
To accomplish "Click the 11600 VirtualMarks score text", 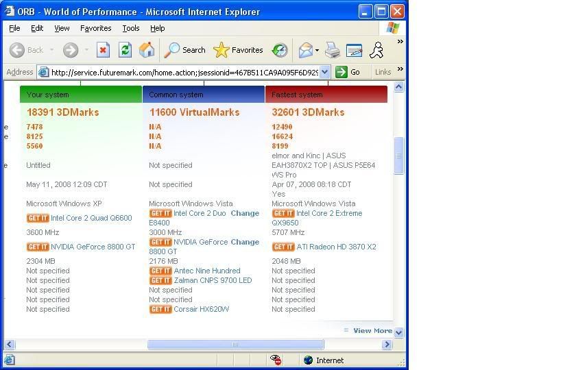I will [x=195, y=112].
